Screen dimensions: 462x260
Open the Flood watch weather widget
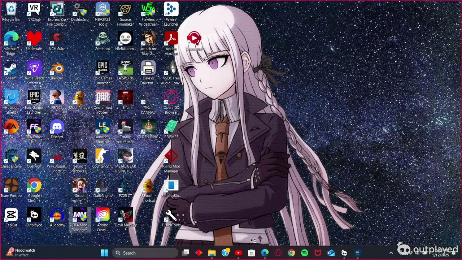click(x=21, y=252)
